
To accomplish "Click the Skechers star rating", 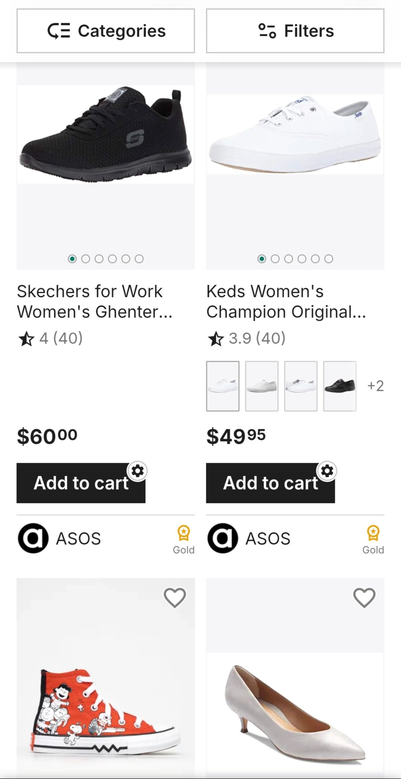I will coord(50,338).
